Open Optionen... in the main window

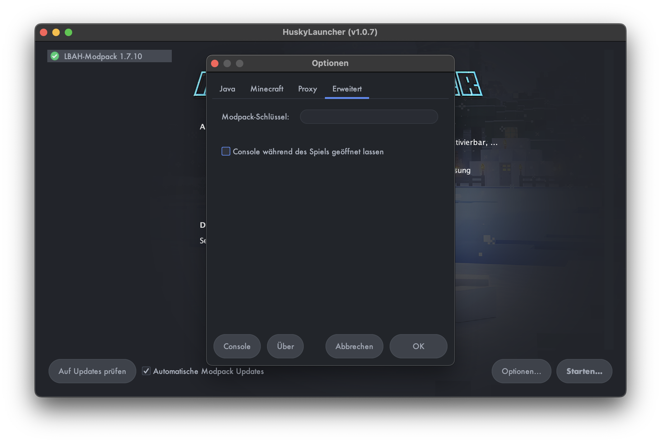click(521, 371)
